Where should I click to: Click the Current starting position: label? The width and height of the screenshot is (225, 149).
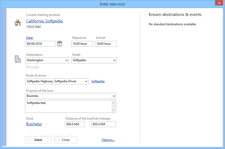[43, 15]
